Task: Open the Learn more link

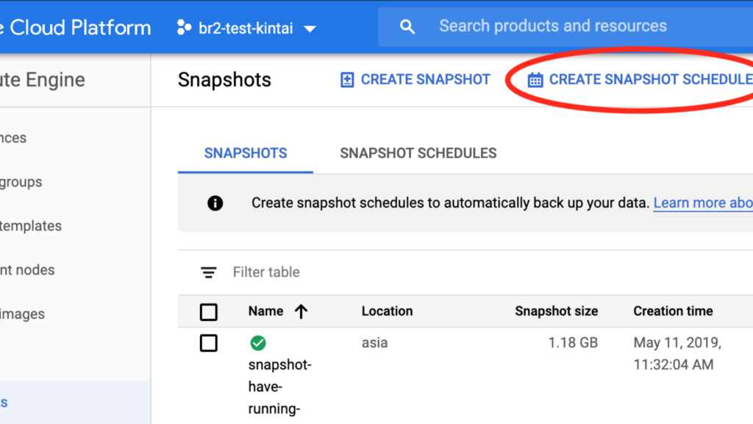Action: point(702,203)
